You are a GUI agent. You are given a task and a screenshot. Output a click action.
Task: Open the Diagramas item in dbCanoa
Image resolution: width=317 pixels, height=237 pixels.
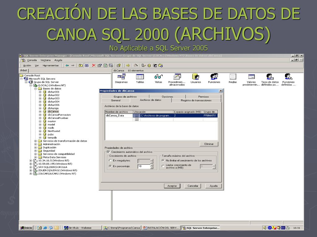(x=121, y=78)
